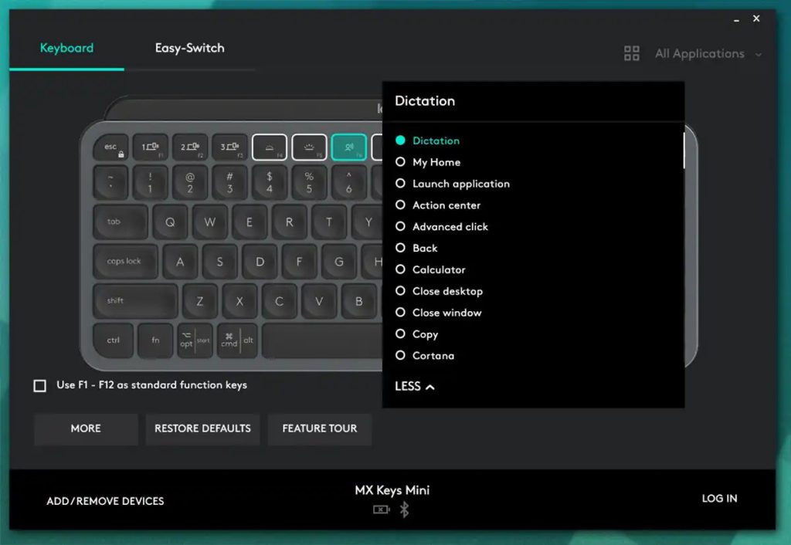Enable F1-F12 standard function keys checkbox
791x545 pixels.
point(40,386)
